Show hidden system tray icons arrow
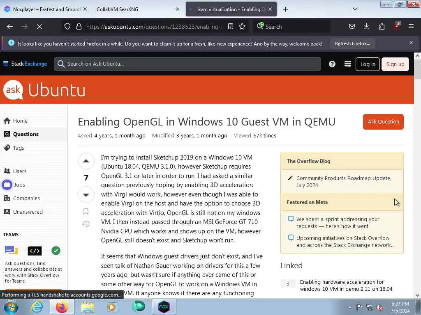Screen dimensions: 421x315 coord(349,307)
